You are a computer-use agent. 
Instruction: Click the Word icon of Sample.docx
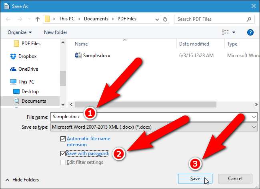(x=78, y=55)
